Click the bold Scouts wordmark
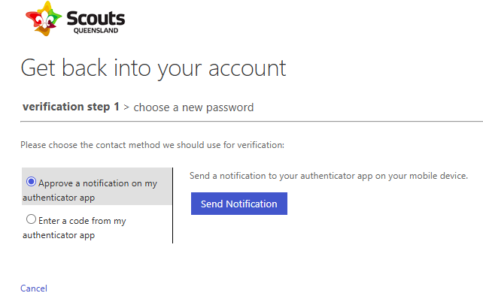 point(96,18)
